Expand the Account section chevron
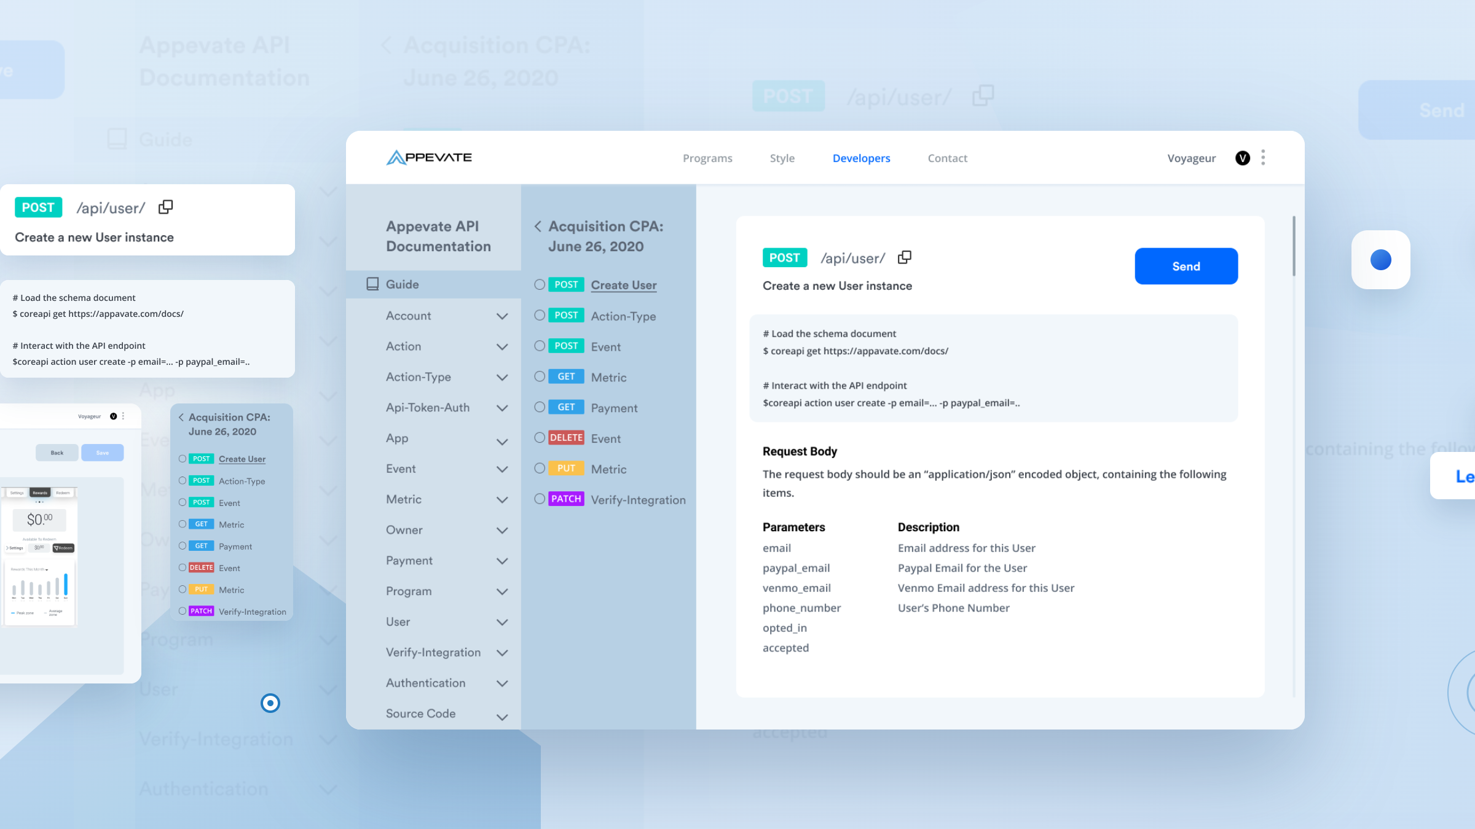This screenshot has width=1475, height=829. click(x=502, y=316)
